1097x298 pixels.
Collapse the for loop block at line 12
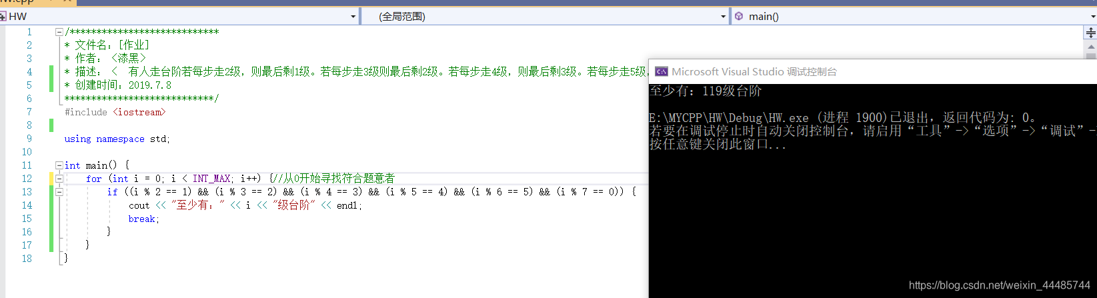(x=59, y=179)
